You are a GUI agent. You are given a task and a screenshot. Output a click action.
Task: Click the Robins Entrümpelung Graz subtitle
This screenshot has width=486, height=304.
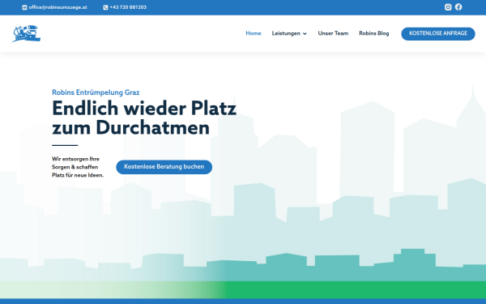[x=96, y=92]
